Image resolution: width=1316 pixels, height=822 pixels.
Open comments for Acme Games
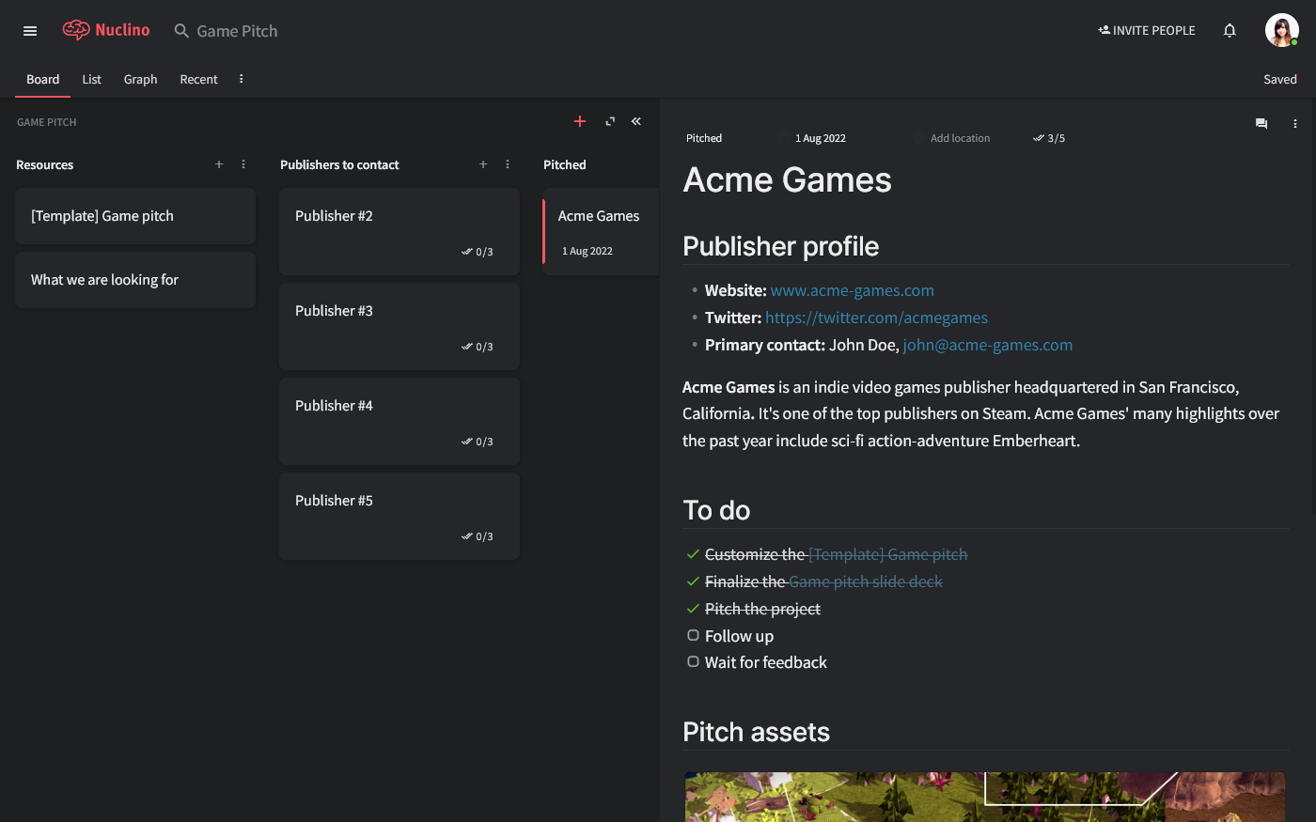[x=1261, y=123]
